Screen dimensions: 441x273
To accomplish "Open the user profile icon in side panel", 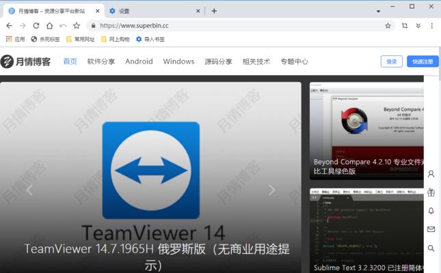I will [x=431, y=174].
